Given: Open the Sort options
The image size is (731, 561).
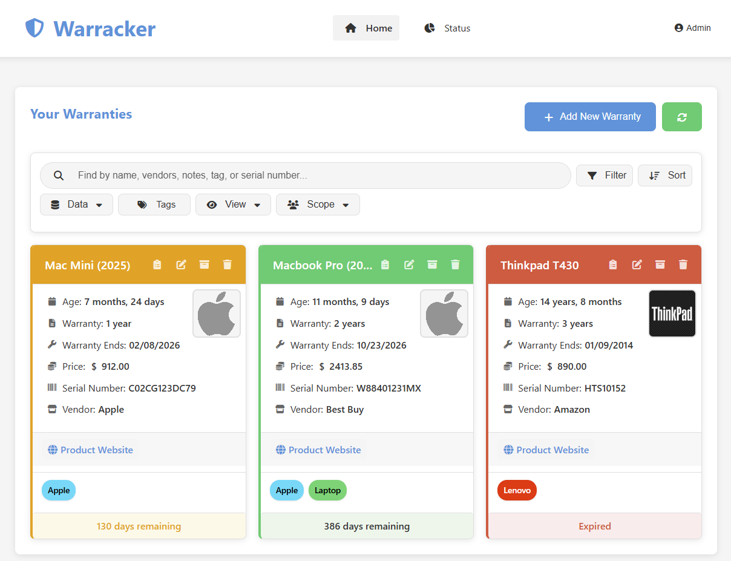Looking at the screenshot, I should click(x=665, y=176).
